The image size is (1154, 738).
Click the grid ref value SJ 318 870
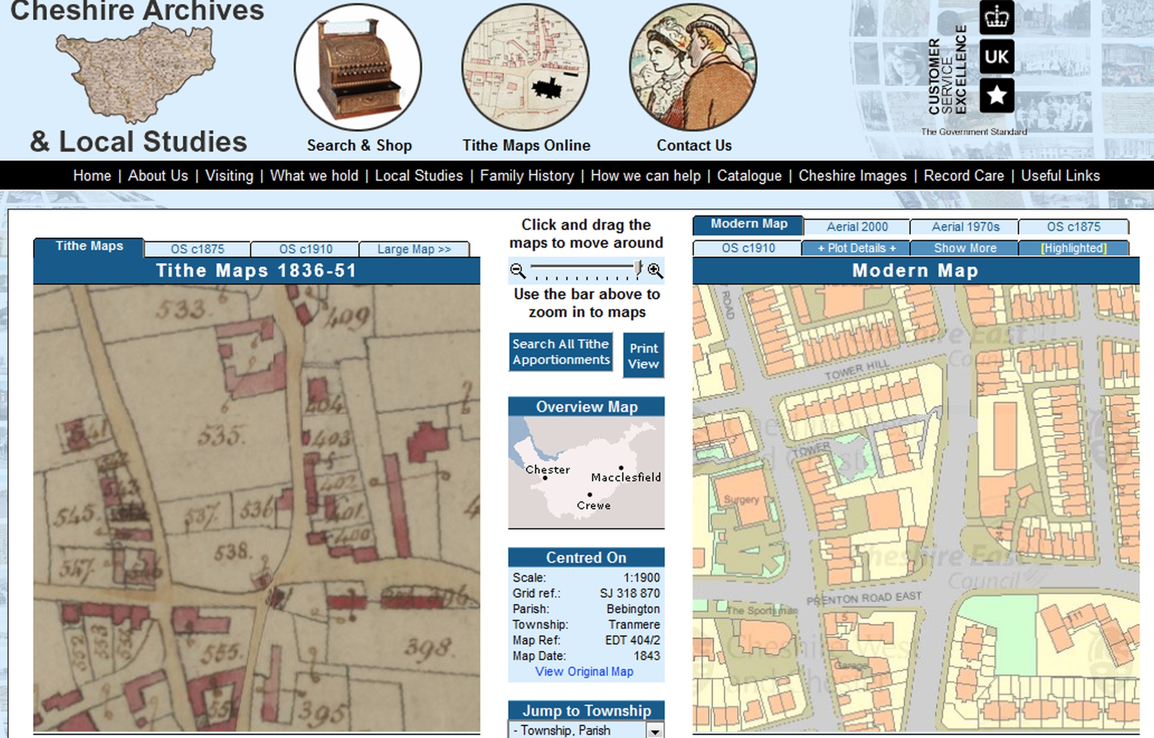[x=630, y=593]
